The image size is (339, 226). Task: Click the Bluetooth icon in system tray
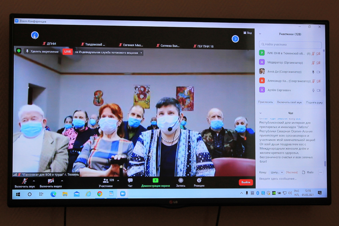click(x=258, y=193)
